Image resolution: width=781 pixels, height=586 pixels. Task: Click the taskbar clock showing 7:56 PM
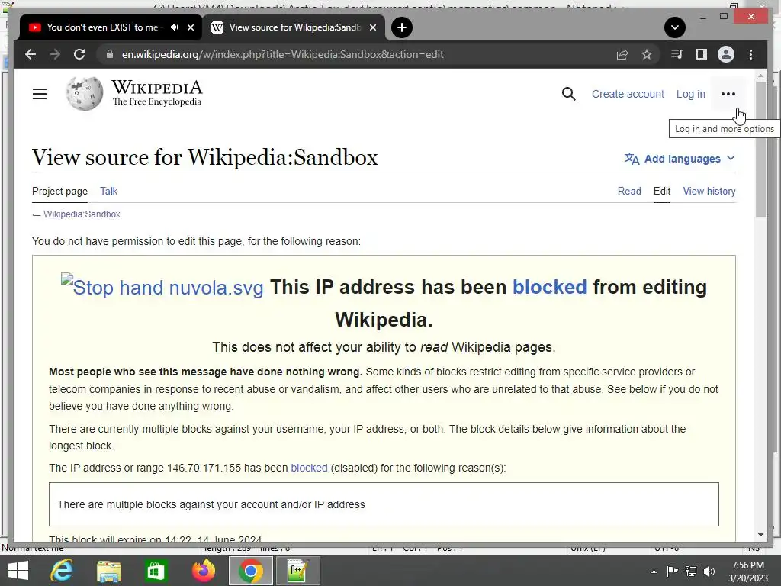[x=747, y=571]
